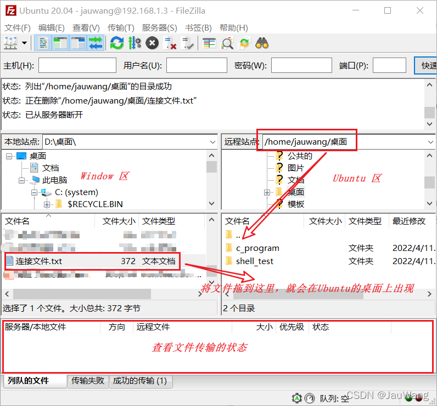
Task: Toggle synchronized browsing icon
Action: [244, 43]
